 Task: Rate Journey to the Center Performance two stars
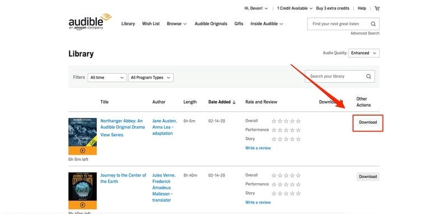pyautogui.click(x=280, y=184)
